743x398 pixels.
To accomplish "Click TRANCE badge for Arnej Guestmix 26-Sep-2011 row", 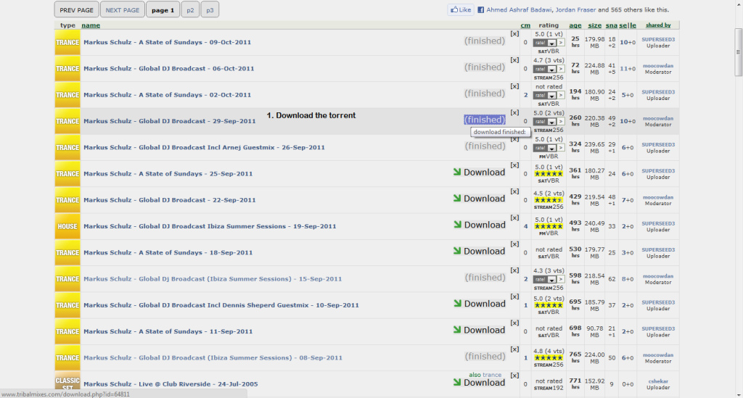I will point(67,147).
